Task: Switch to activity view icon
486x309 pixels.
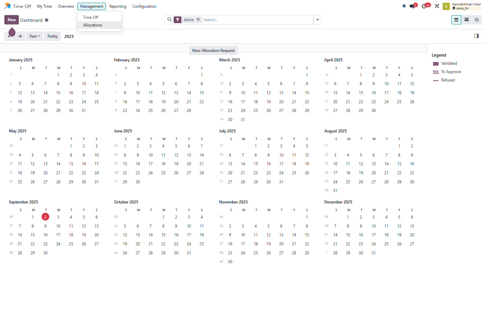Action: (x=477, y=20)
